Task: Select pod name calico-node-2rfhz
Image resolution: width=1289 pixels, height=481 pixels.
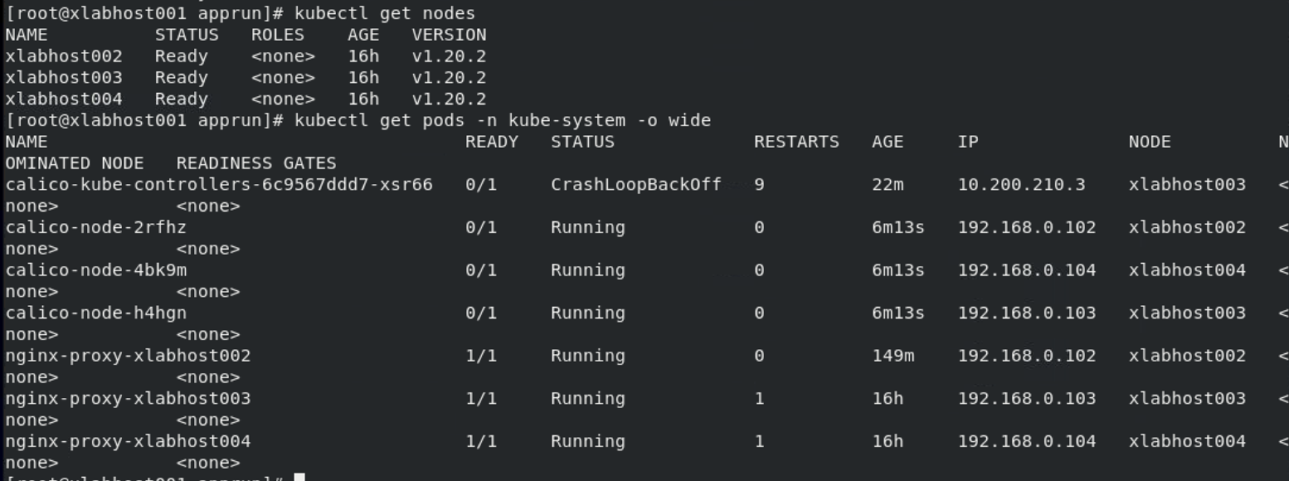Action: (95, 227)
